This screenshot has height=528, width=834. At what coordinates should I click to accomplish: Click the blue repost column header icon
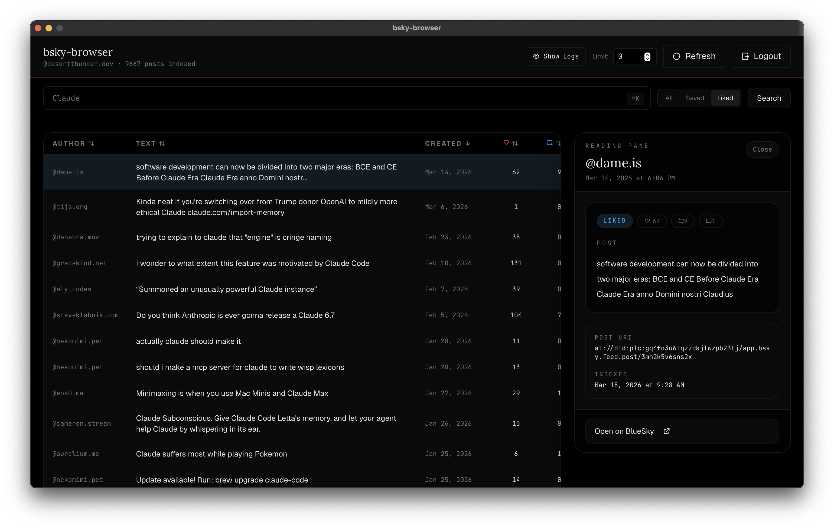tap(549, 143)
